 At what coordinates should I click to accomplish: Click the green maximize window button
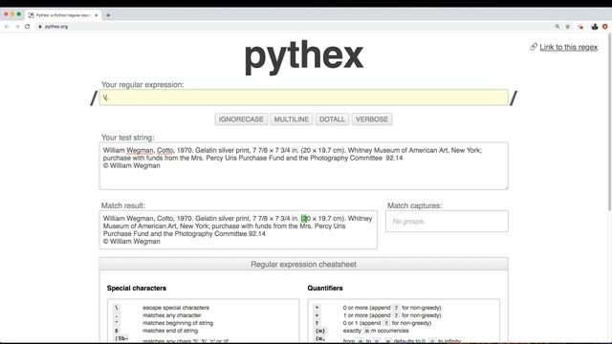click(19, 14)
